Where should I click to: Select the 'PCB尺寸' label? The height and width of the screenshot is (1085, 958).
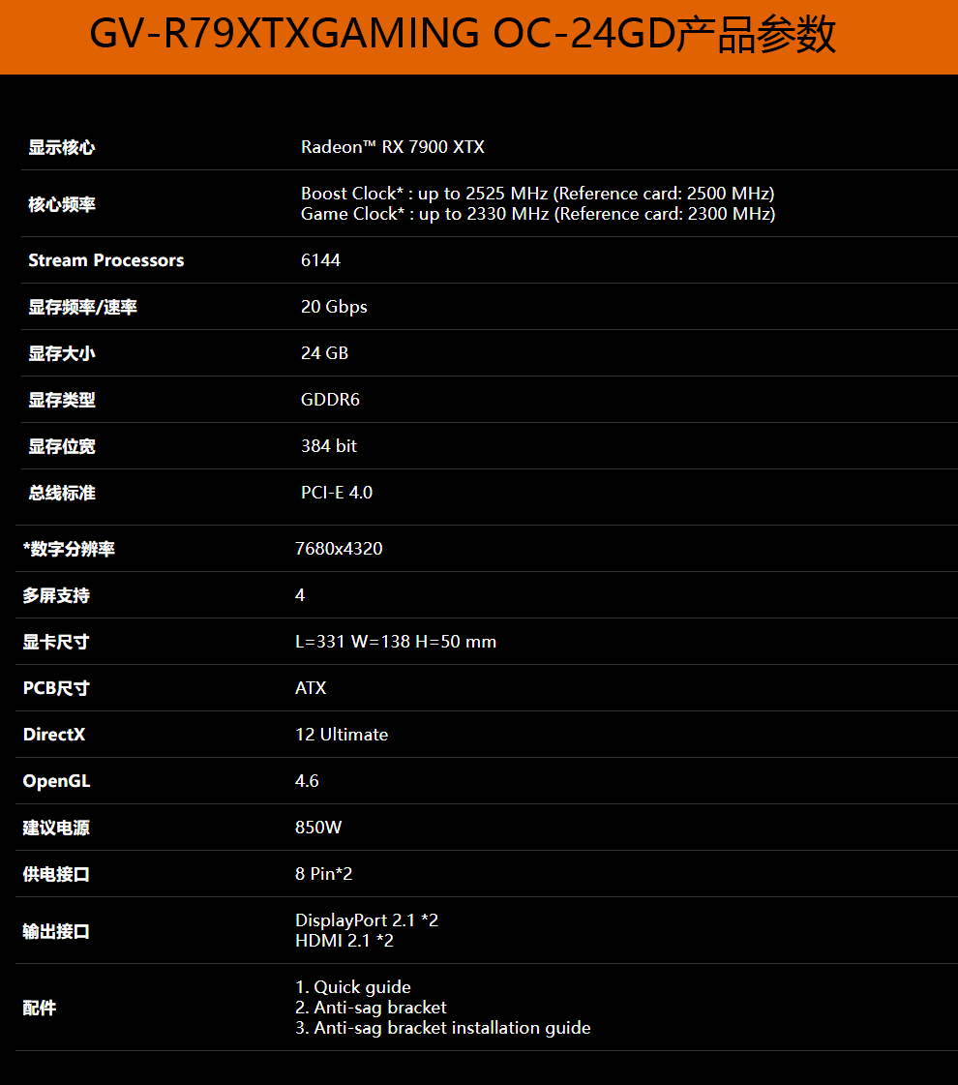pyautogui.click(x=56, y=688)
